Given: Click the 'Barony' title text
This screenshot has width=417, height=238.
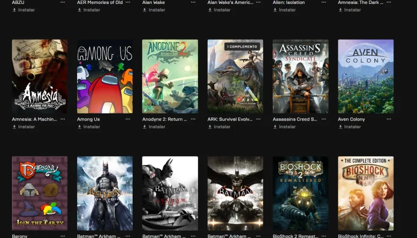Looking at the screenshot, I should point(20,236).
